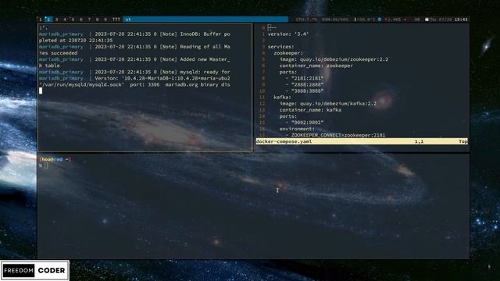Image resolution: width=500 pixels, height=281 pixels.
Task: Switch to workspace tag 7
Action: click(x=89, y=20)
